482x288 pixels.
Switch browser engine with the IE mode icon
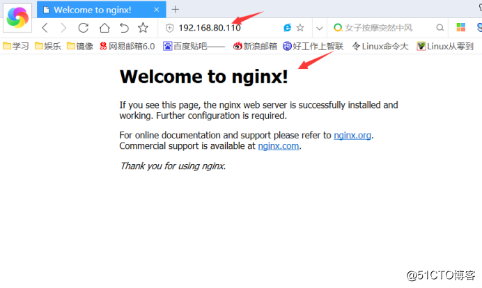[287, 28]
